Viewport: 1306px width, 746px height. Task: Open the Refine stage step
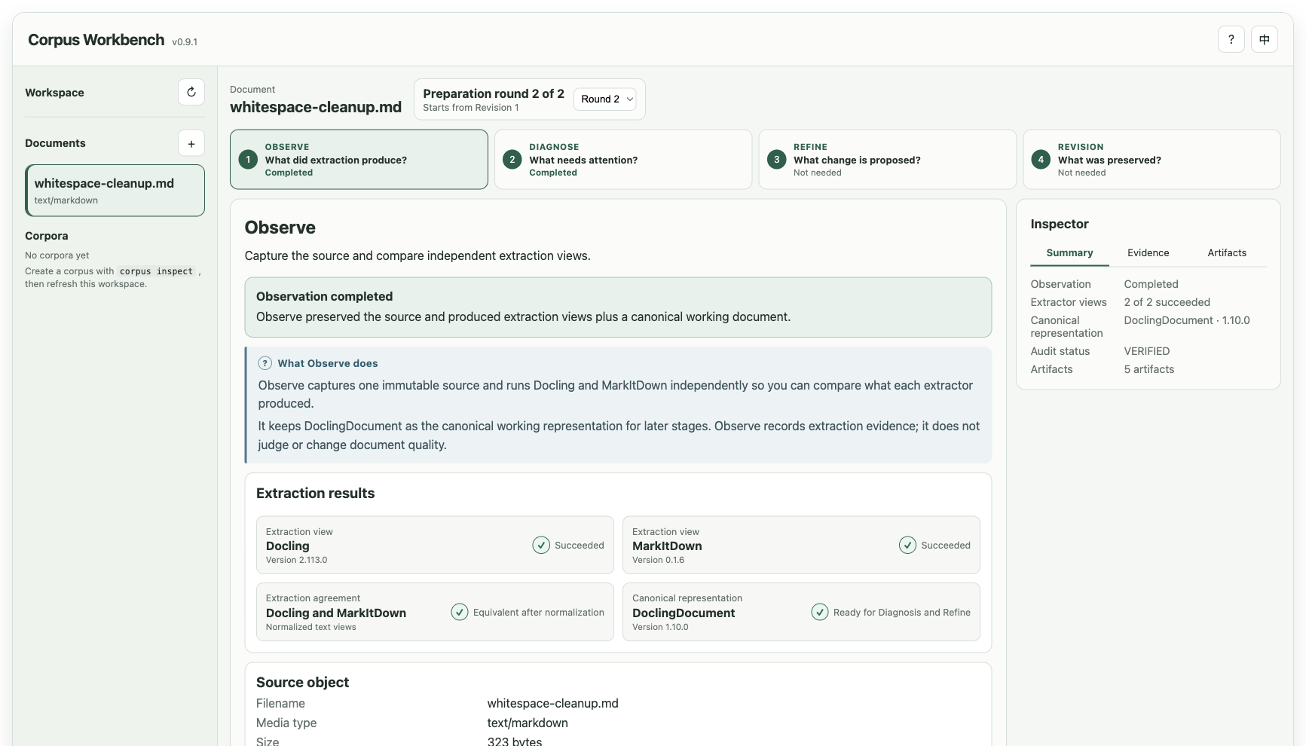887,159
